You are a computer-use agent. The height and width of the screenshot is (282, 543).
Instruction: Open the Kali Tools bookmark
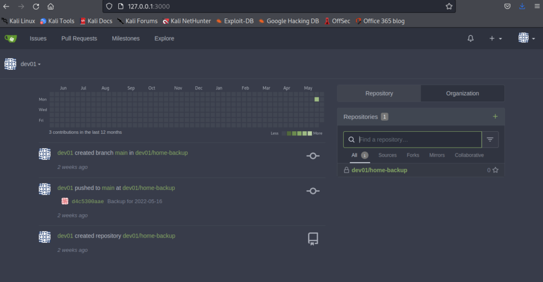(x=57, y=21)
